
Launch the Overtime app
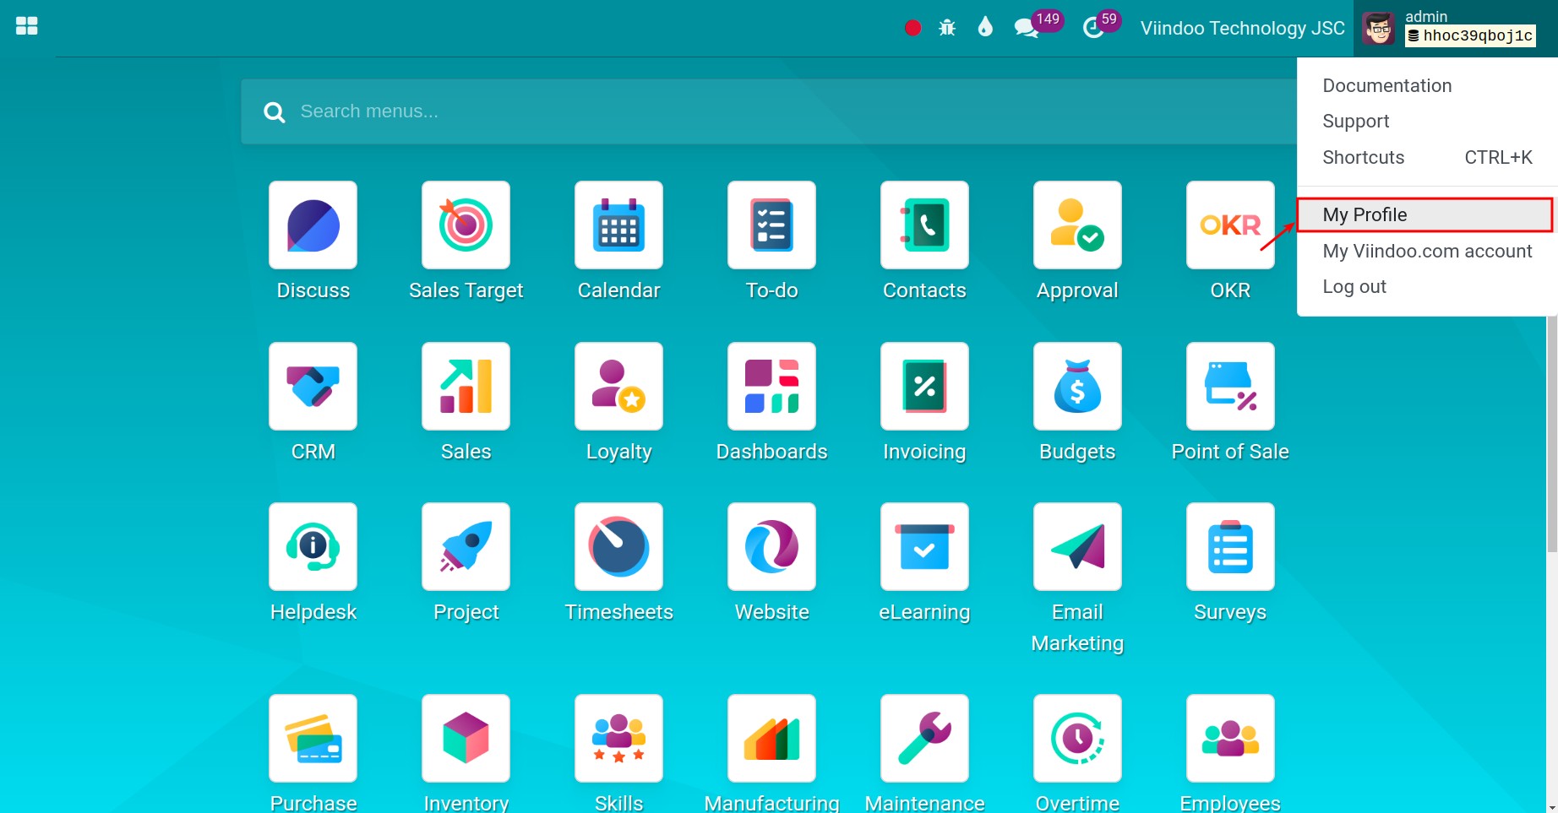coord(1077,738)
